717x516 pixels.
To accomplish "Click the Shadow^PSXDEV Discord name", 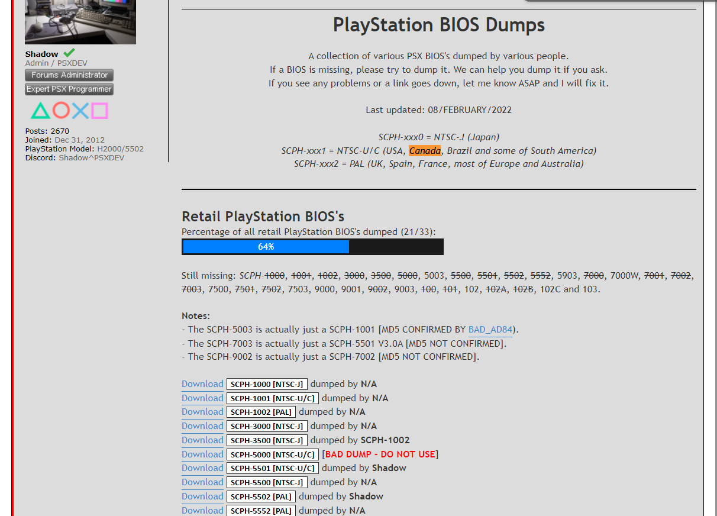I will (x=92, y=158).
